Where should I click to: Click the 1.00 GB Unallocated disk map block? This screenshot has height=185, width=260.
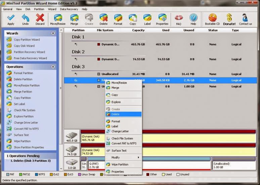[234, 163]
